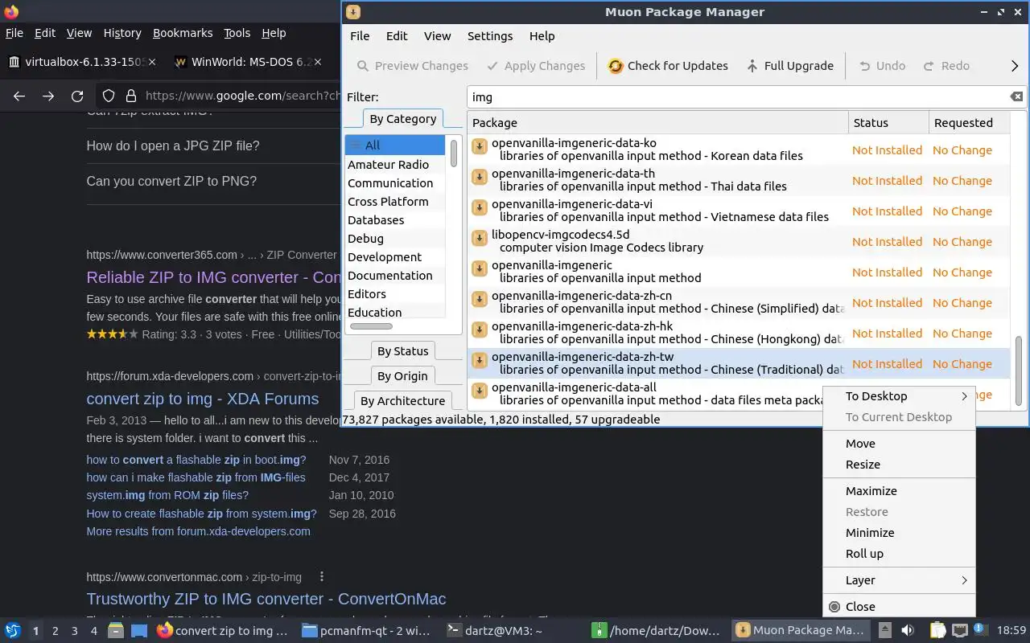Image resolution: width=1030 pixels, height=643 pixels.
Task: Switch to the By Origin tab
Action: [402, 376]
